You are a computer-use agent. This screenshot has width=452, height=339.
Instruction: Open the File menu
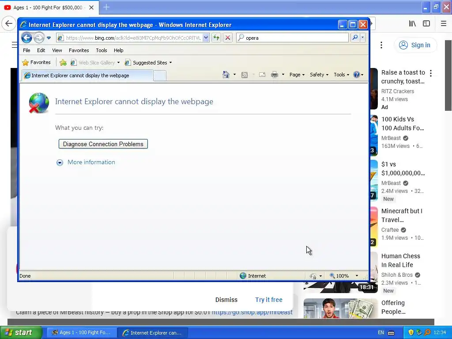(x=26, y=50)
